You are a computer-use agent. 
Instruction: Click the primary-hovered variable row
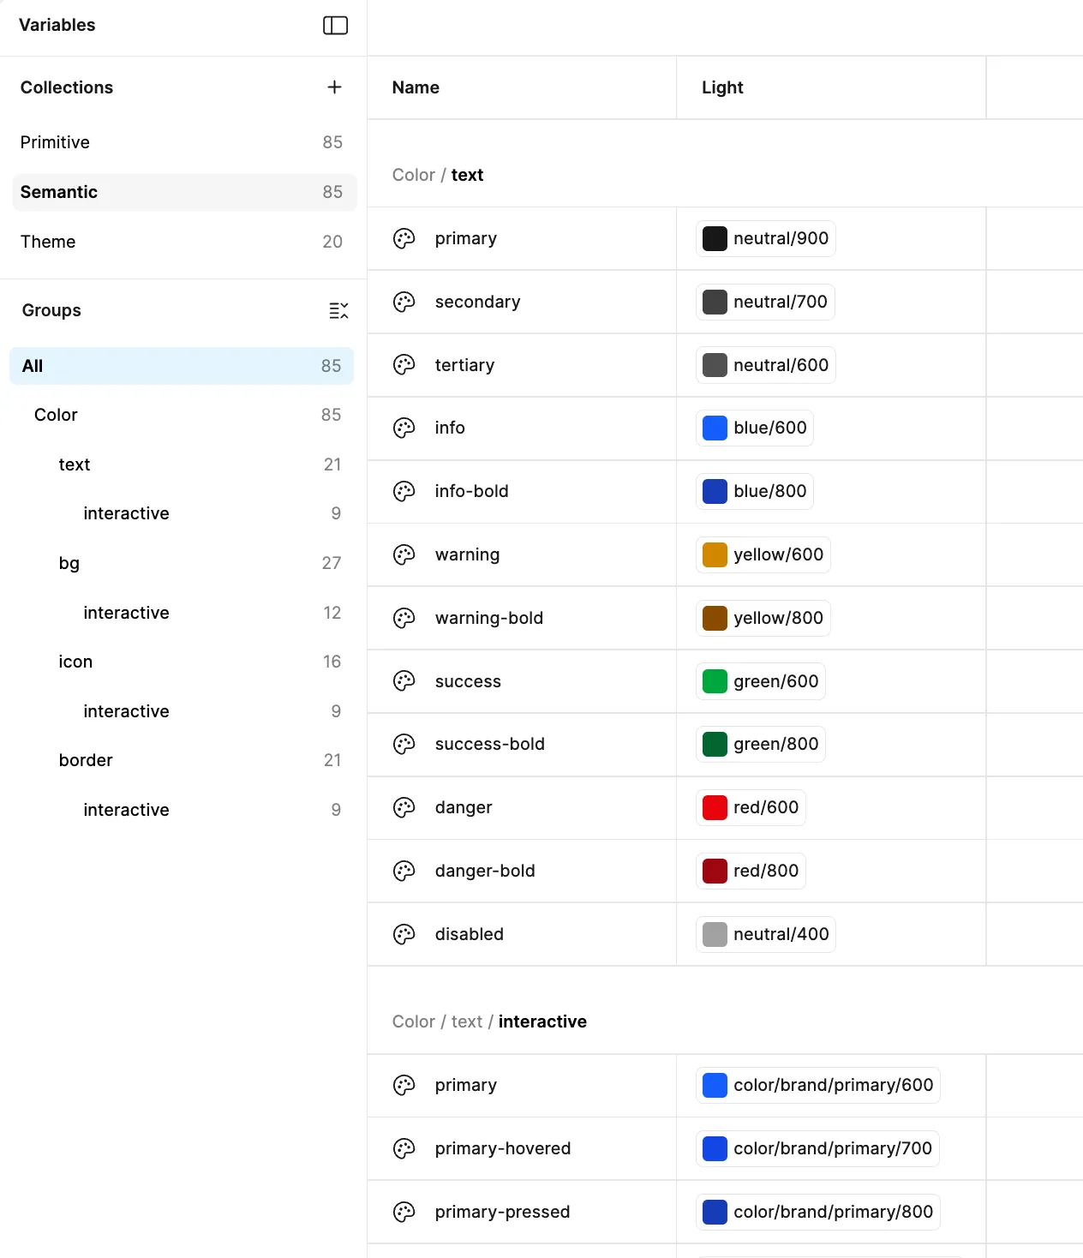[x=504, y=1148]
